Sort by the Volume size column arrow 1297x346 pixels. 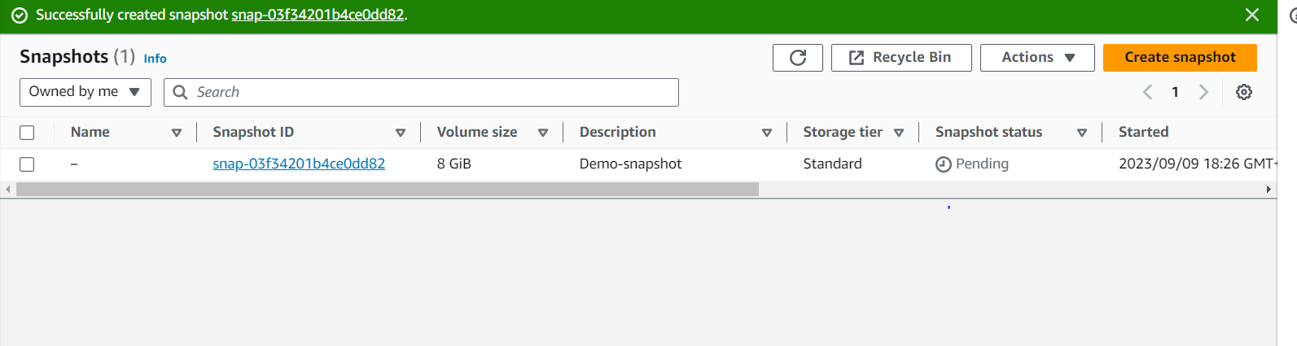[x=543, y=133]
